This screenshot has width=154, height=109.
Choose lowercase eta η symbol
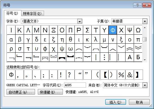coord(62,39)
